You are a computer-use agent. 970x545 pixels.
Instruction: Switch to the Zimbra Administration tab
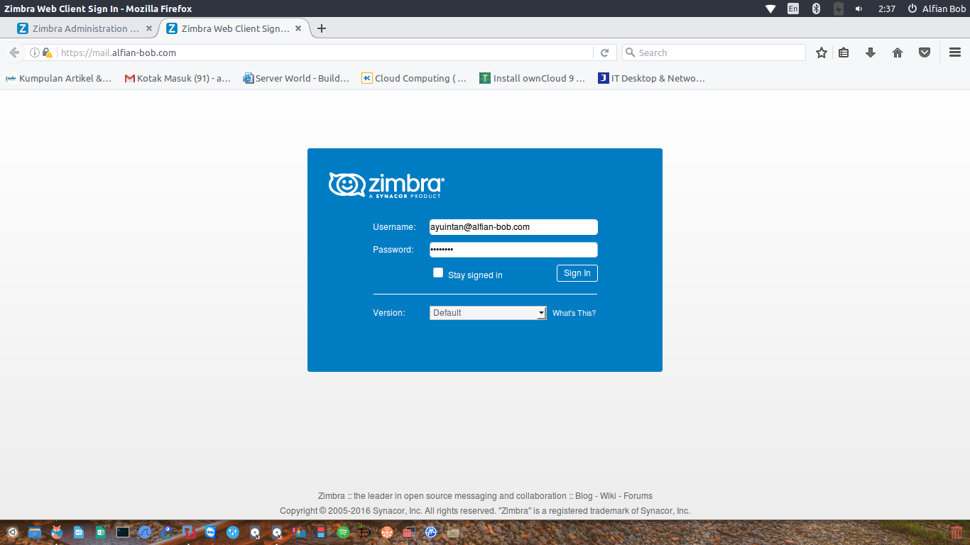coord(85,28)
